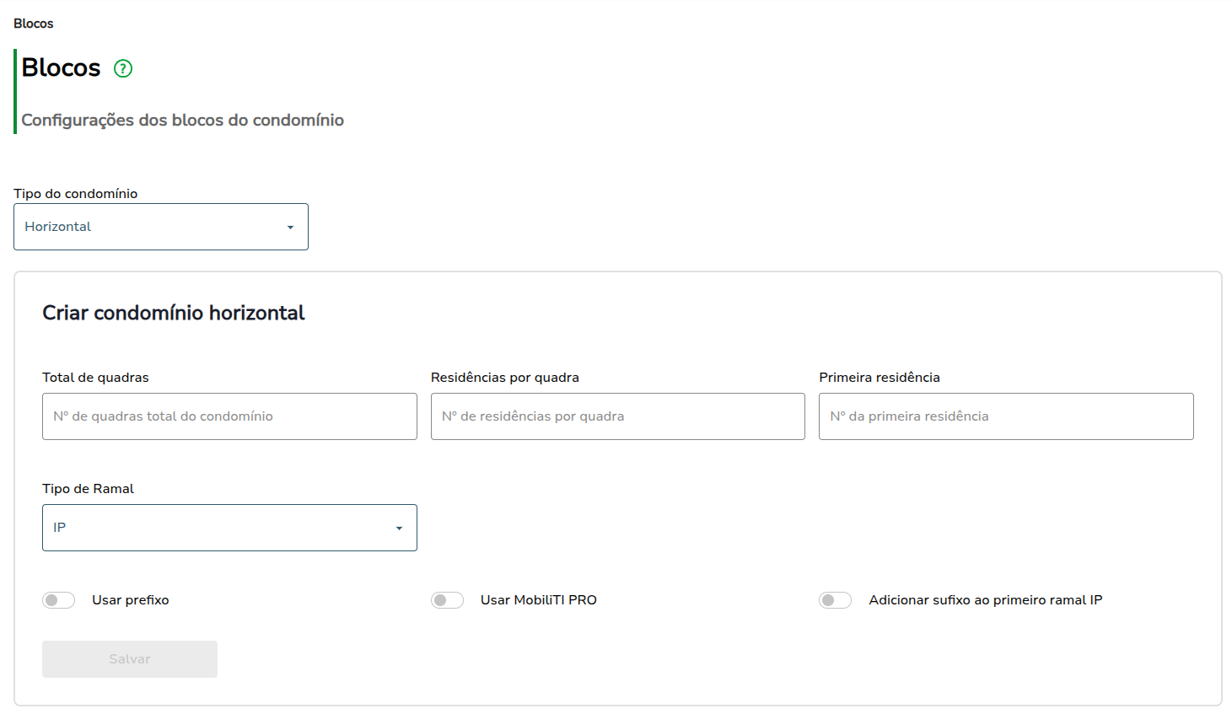The width and height of the screenshot is (1232, 714).
Task: Open the help icon beside Blocos heading
Action: pos(123,68)
